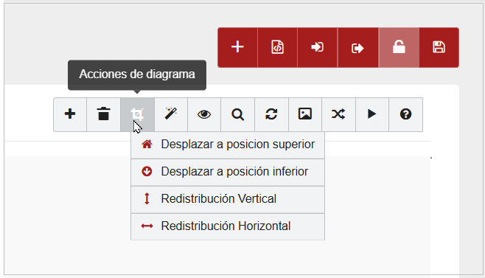This screenshot has width=485, height=278.
Task: Choose Redistribución Horizontal
Action: pos(228,226)
